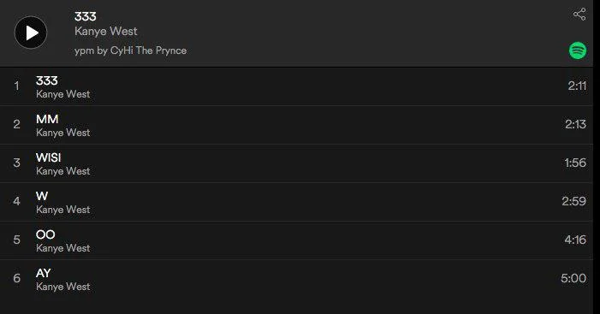Select track 2 titled MM
This screenshot has width=600, height=314.
tap(296, 125)
